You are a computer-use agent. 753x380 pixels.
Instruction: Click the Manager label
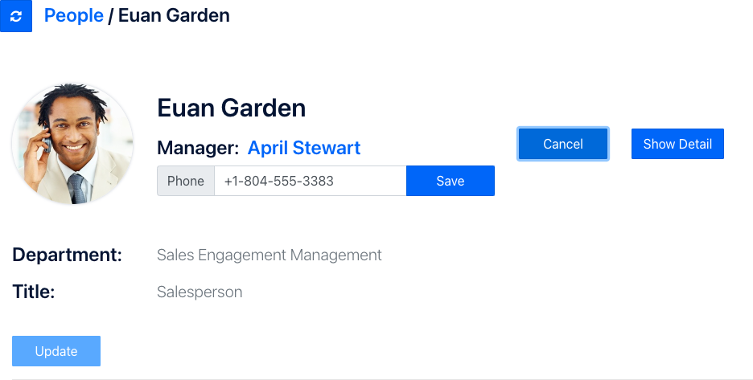[x=198, y=148]
